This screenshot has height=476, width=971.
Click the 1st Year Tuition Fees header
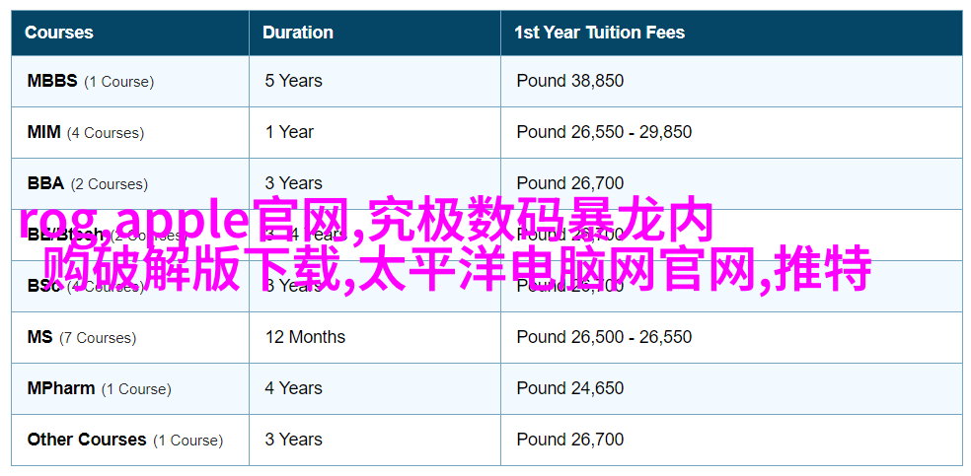[x=731, y=33]
